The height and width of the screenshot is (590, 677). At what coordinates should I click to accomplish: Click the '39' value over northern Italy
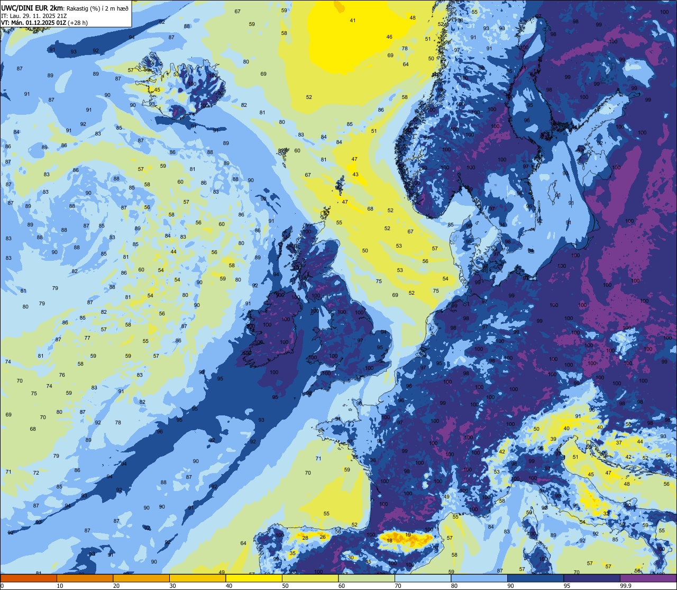point(553,439)
